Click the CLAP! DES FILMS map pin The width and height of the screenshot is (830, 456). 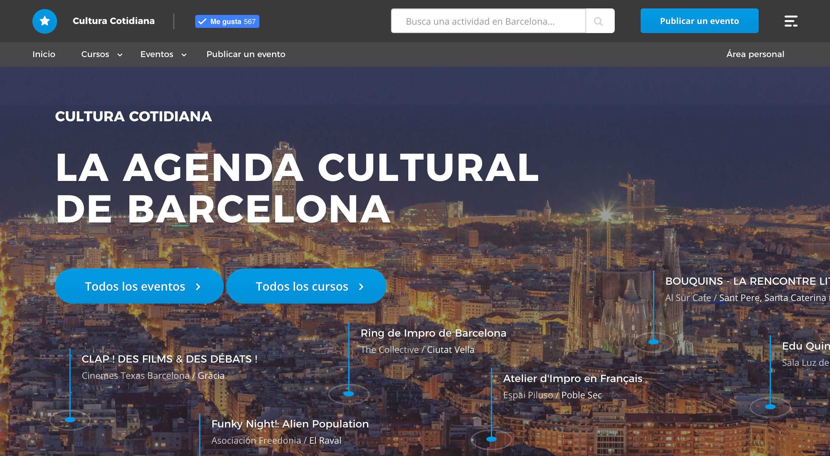click(x=70, y=420)
